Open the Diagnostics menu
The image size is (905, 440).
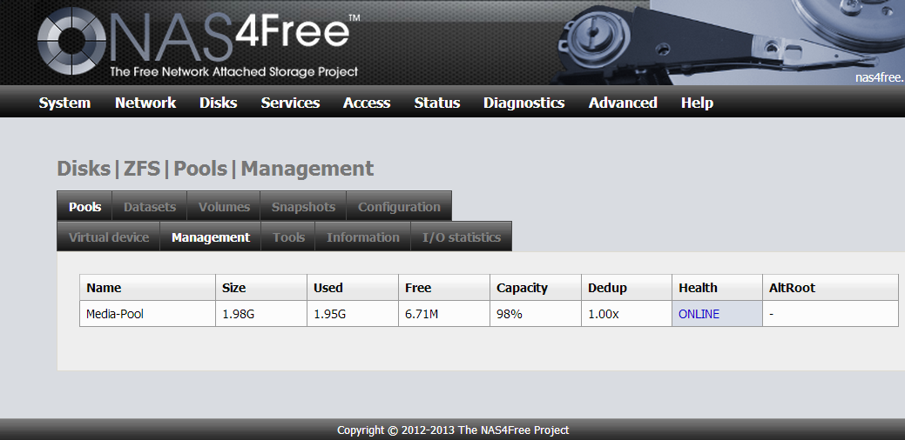523,103
